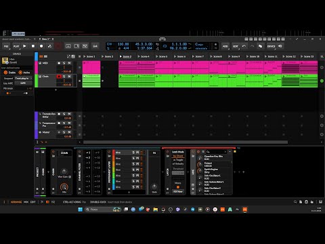Click the horizontal scrollbar of the clip launcher
The width and height of the screenshot is (325, 244).
186,142
